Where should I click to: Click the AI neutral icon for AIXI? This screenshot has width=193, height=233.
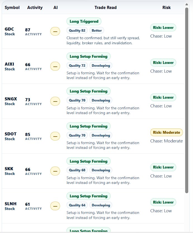click(55, 66)
